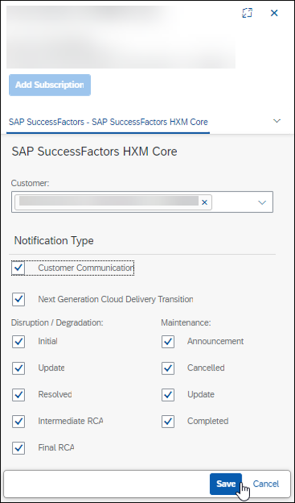The image size is (295, 503).
Task: Uncheck the Maintenance Completed checkbox
Action: click(168, 421)
